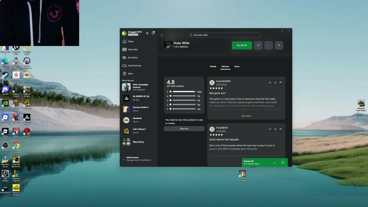Click the 4-star rating bar

pos(184,96)
